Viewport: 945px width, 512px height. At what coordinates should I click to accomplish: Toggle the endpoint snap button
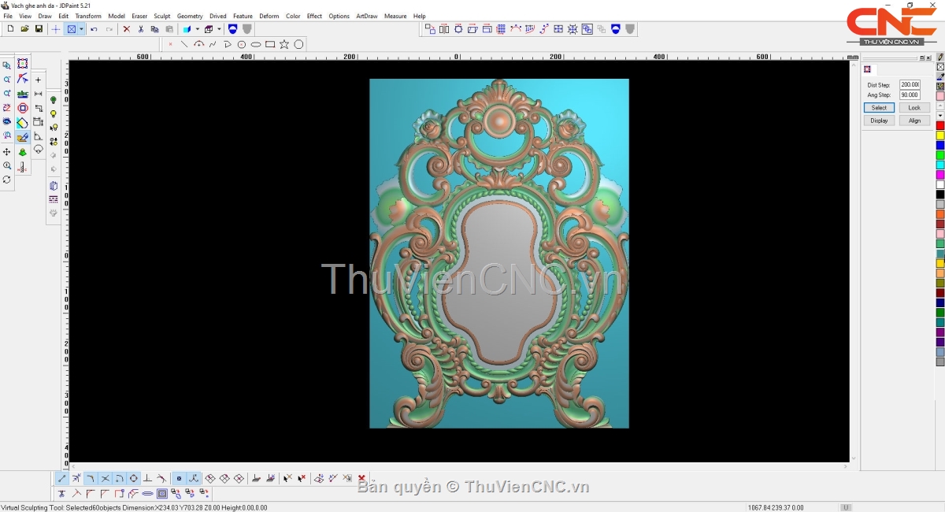62,478
